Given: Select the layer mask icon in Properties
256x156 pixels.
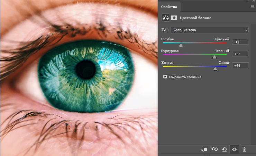Looking at the screenshot, I should [x=174, y=18].
